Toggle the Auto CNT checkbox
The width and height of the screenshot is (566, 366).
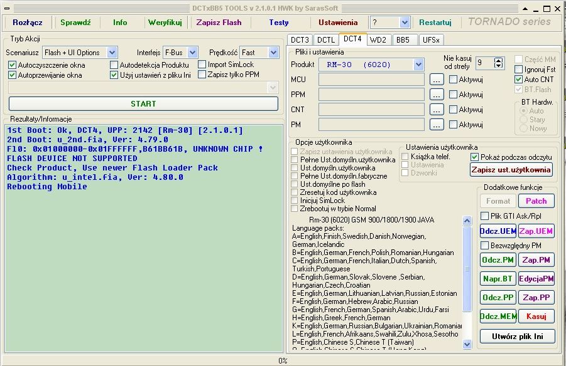519,79
